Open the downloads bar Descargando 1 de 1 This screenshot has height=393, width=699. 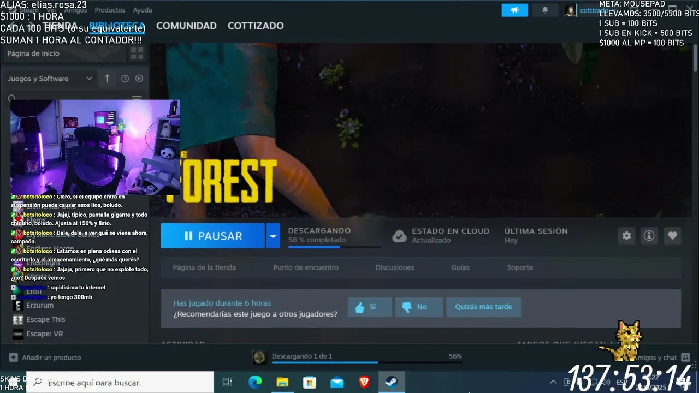coord(301,356)
